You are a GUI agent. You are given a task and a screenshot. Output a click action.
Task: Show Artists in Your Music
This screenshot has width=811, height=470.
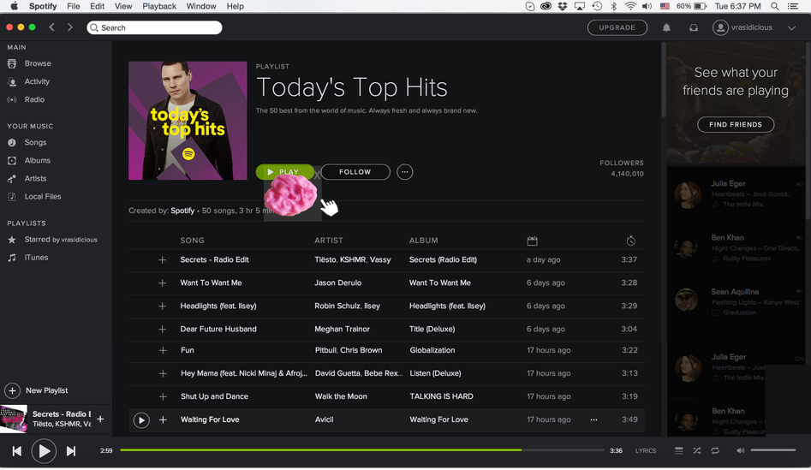35,179
